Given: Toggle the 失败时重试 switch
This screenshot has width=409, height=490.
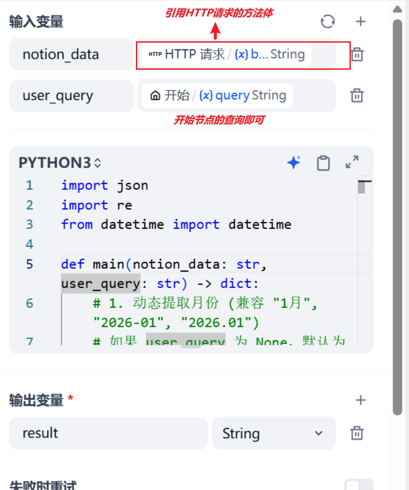Looking at the screenshot, I should pyautogui.click(x=358, y=485).
